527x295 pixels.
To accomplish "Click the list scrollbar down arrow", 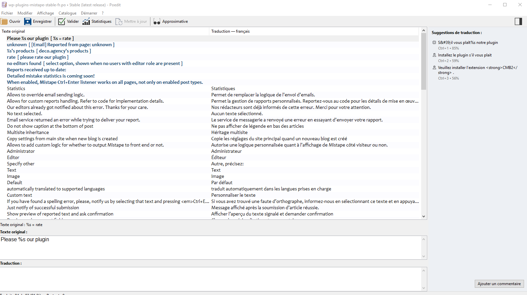I will pyautogui.click(x=424, y=216).
